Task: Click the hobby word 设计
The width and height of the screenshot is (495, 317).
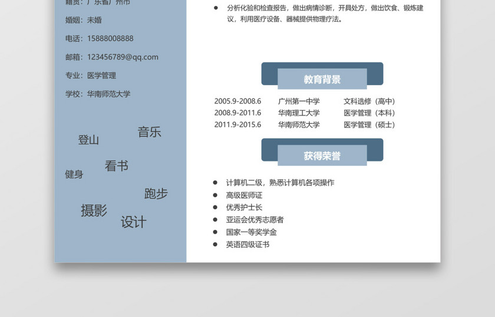Action: 134,222
